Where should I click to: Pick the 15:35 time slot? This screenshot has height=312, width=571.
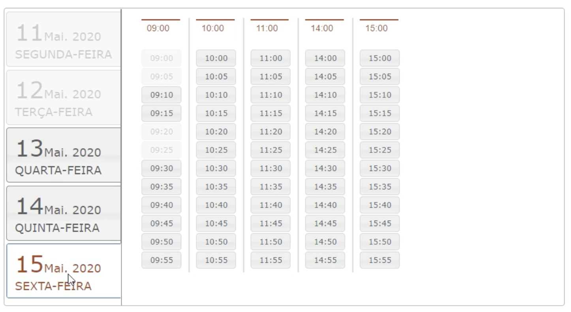(379, 187)
